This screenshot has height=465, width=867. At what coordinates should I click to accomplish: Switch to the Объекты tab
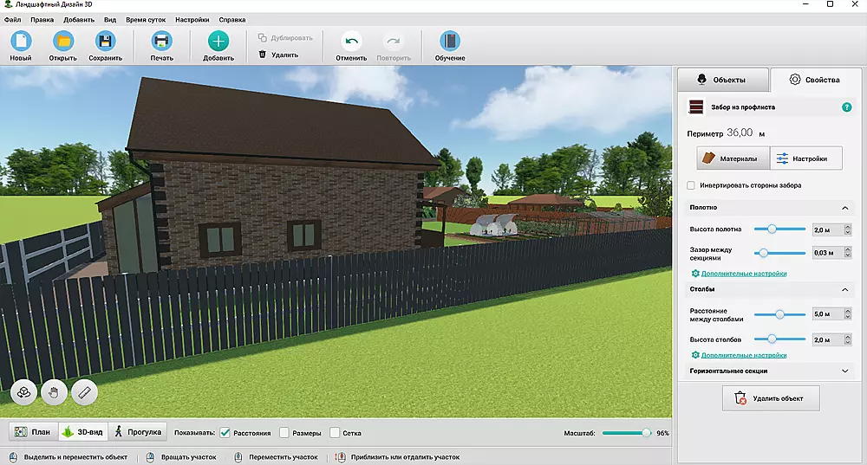coord(722,80)
